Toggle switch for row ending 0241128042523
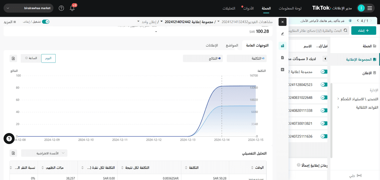This screenshot has width=380, height=180. 324,84
